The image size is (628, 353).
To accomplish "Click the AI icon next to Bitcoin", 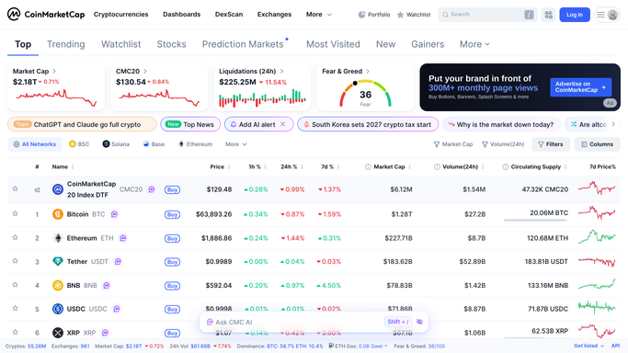I will (x=114, y=214).
